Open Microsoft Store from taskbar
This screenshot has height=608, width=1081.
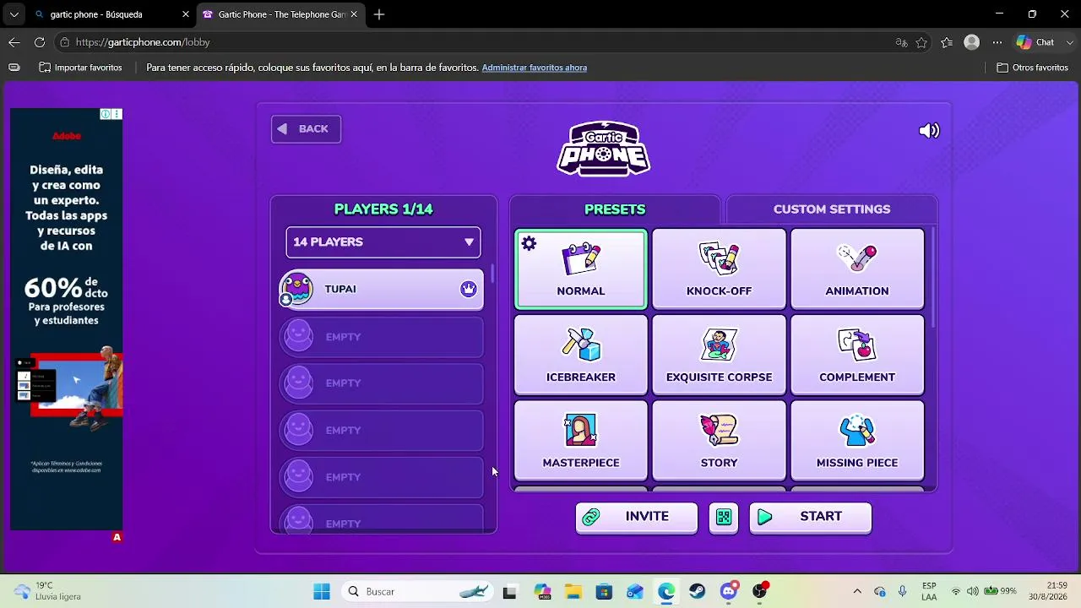[x=604, y=591]
